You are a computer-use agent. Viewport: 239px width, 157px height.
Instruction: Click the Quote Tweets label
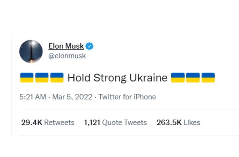(124, 122)
